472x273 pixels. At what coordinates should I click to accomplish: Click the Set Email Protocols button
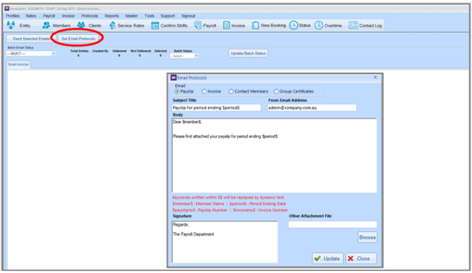[78, 38]
